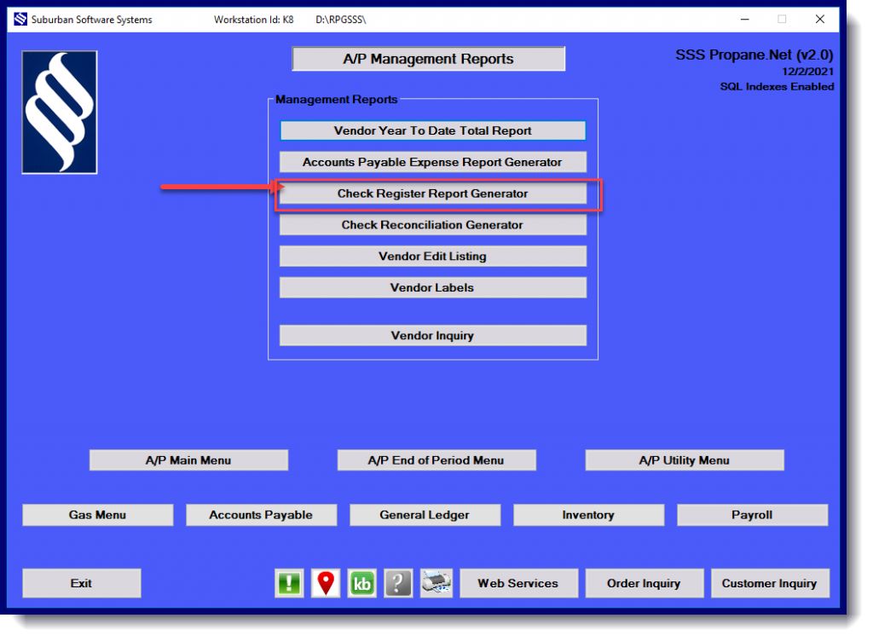The height and width of the screenshot is (641, 873).
Task: Open Web Services
Action: (519, 583)
